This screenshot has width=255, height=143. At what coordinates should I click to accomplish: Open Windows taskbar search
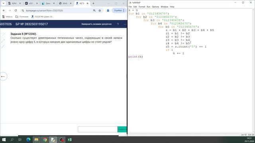pos(12,139)
